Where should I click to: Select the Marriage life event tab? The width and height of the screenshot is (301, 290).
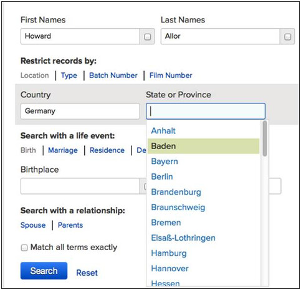[x=63, y=150]
